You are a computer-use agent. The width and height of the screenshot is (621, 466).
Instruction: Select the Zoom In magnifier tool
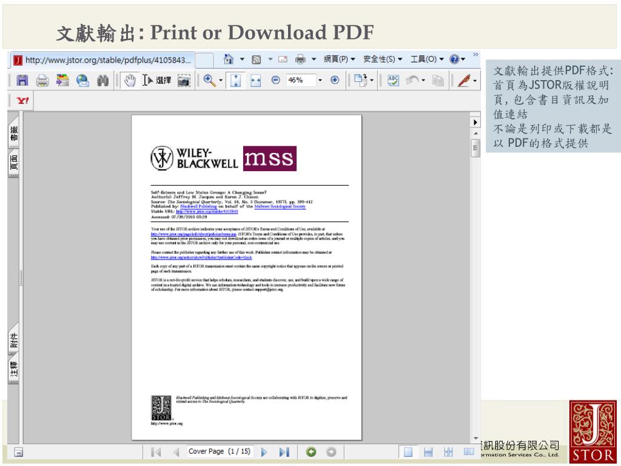click(x=209, y=81)
